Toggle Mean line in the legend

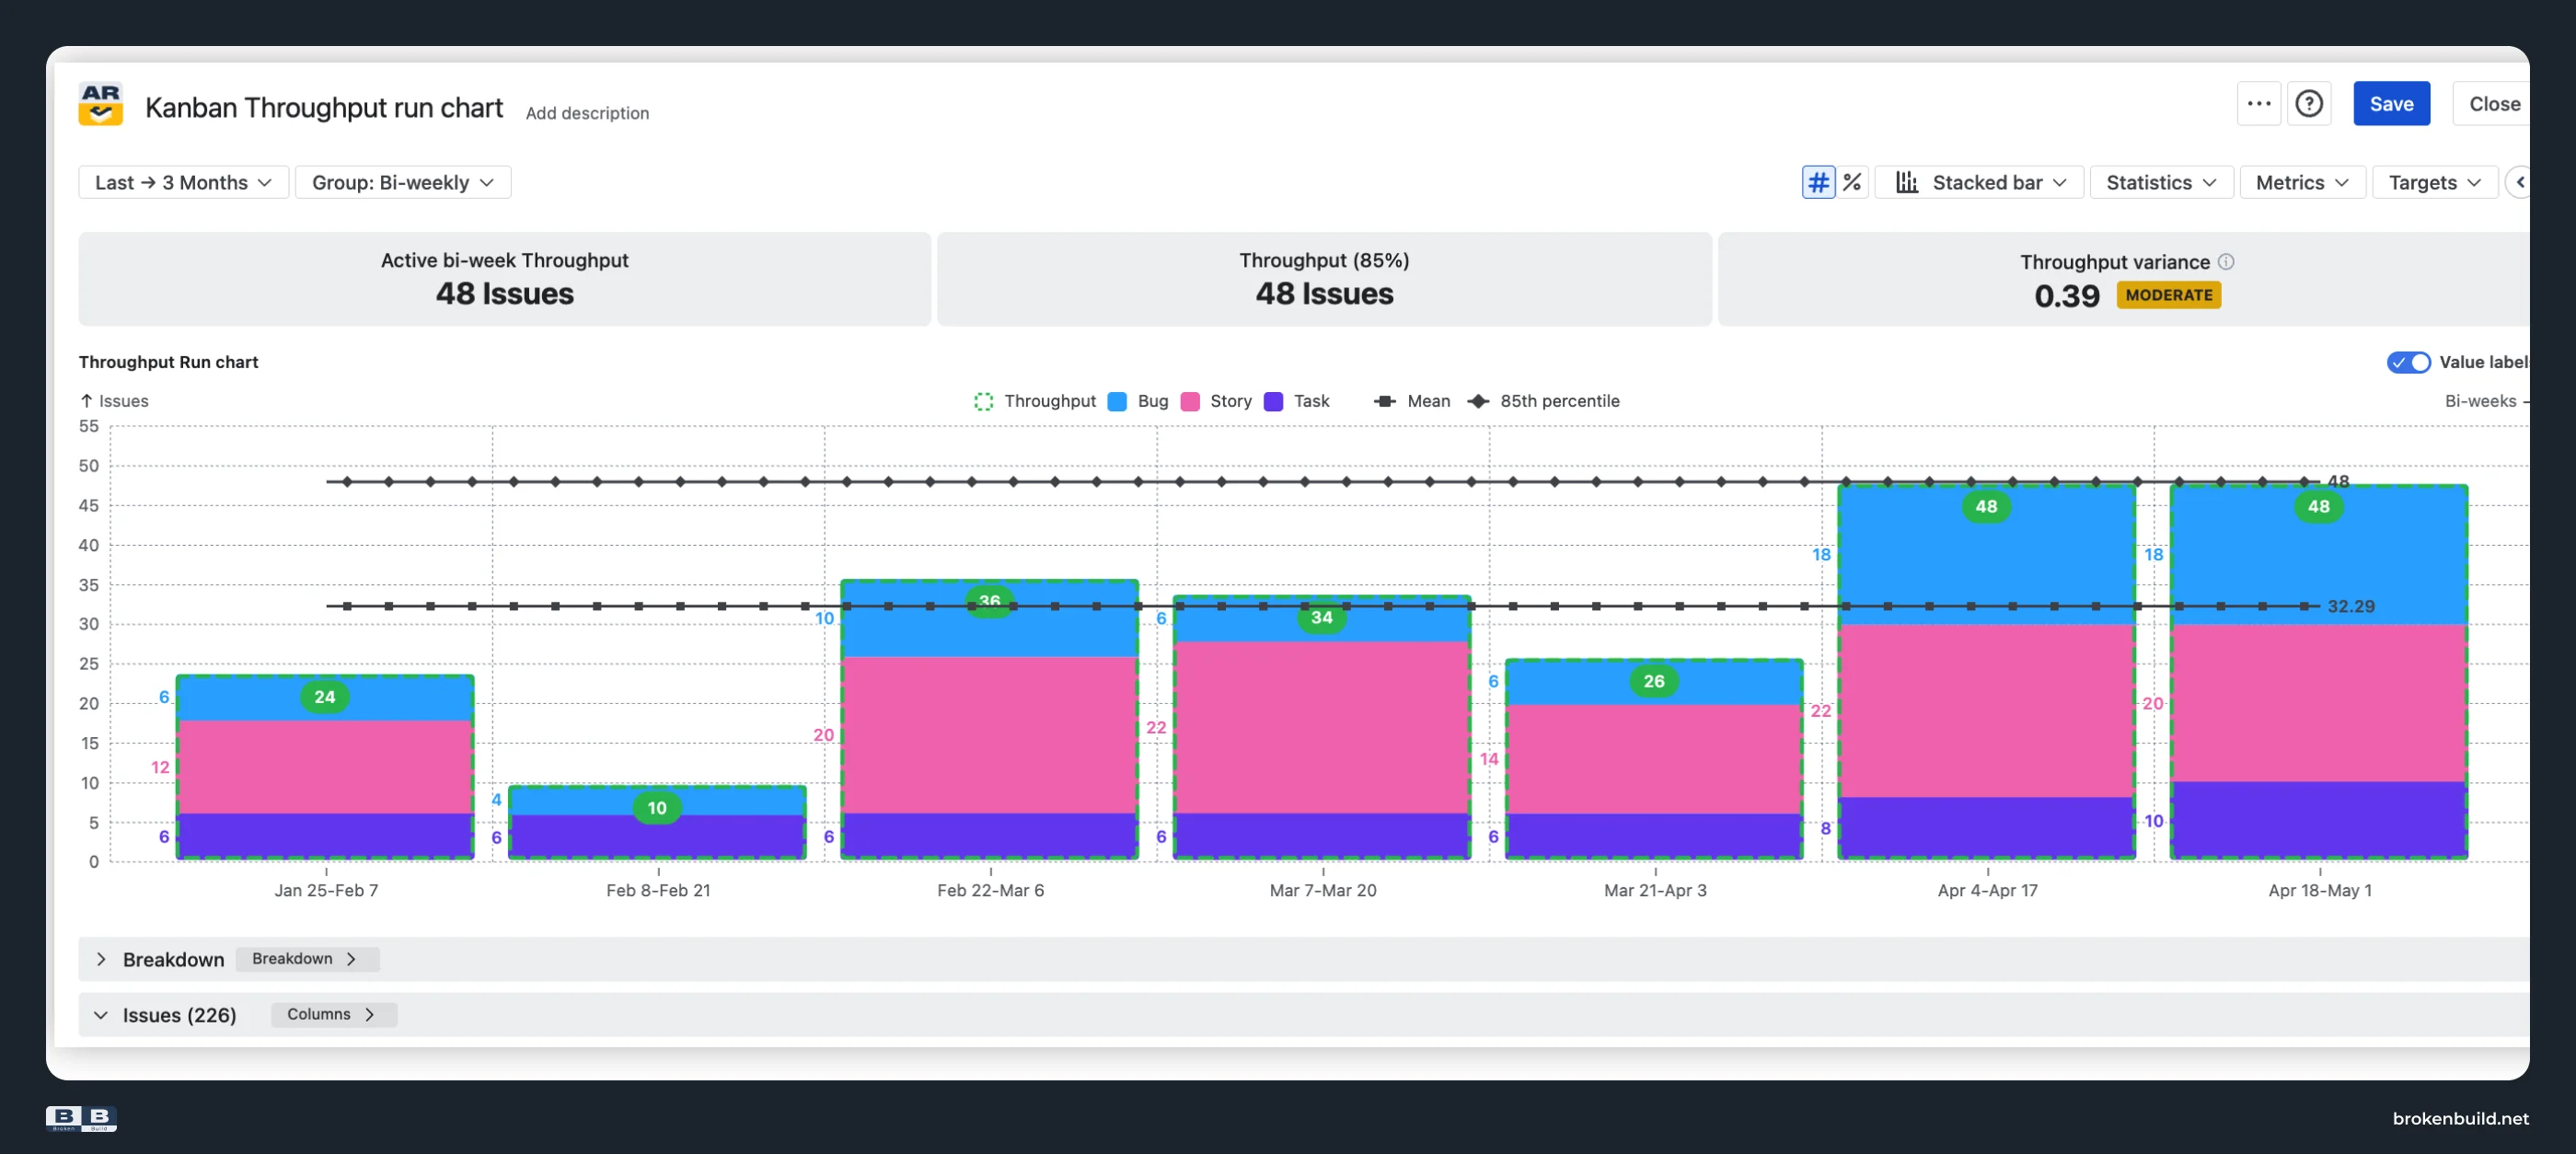tap(1412, 401)
